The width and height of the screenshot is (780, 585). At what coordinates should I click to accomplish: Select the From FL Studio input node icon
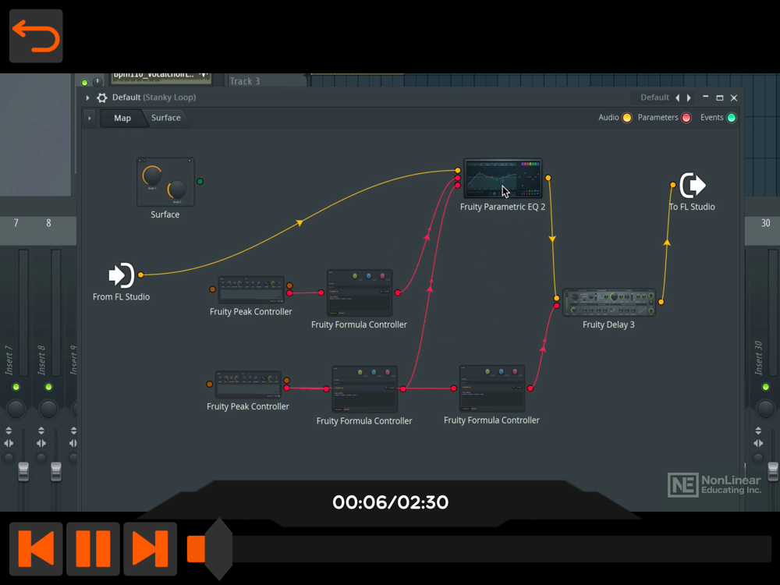122,275
